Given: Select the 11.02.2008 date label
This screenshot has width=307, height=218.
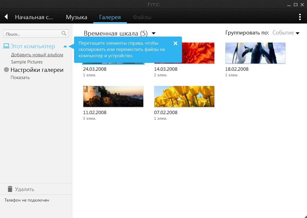Looking at the screenshot, I should pos(94,112).
